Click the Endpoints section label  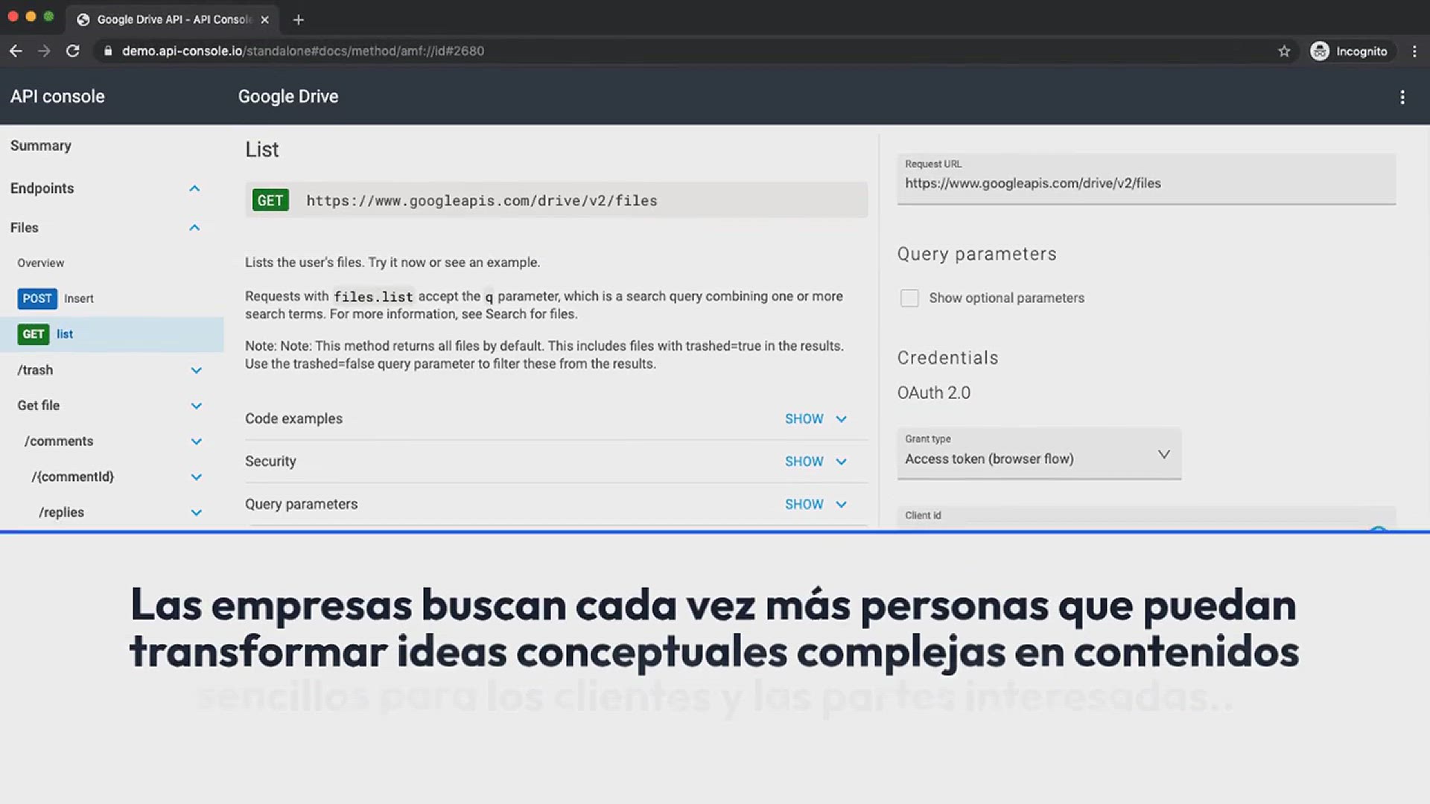pos(42,188)
